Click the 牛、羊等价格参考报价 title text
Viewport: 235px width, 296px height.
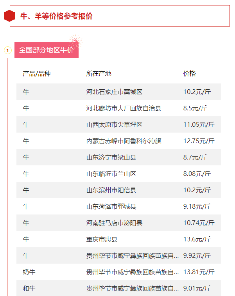[56, 16]
